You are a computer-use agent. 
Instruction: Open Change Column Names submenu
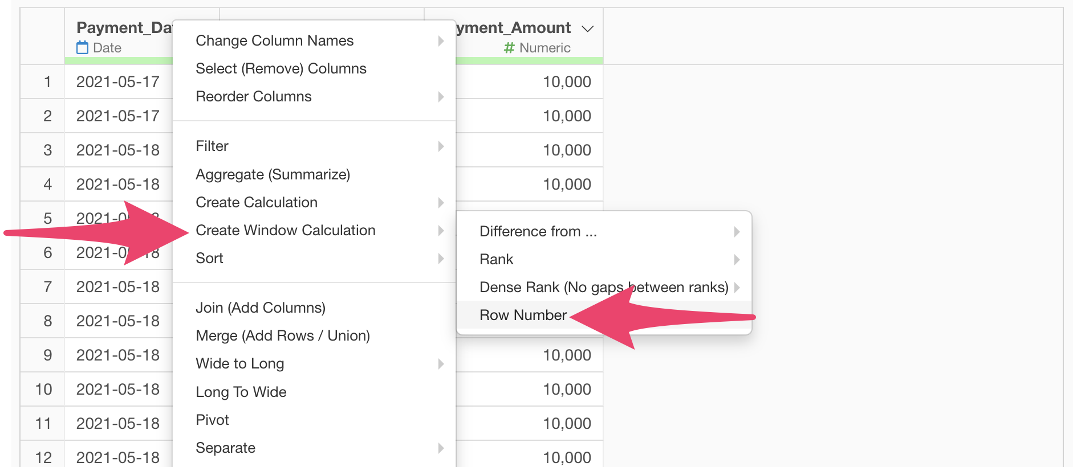[274, 40]
